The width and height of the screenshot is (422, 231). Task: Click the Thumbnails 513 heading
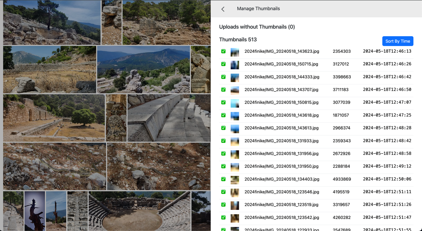(238, 40)
